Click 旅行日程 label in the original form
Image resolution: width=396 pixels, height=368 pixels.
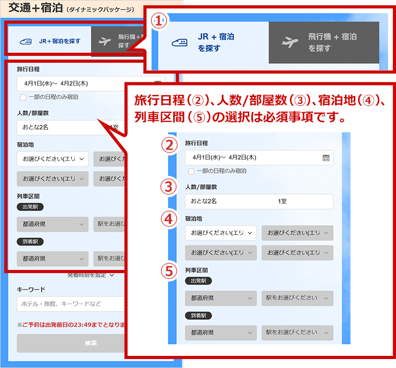(29, 69)
